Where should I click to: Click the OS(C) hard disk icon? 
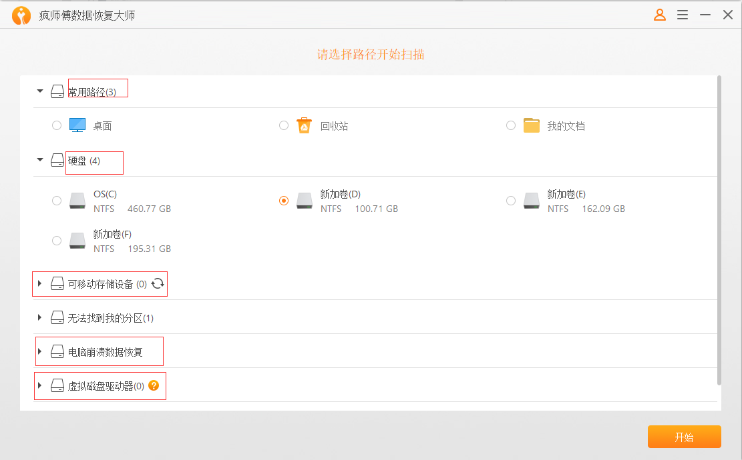coord(77,199)
